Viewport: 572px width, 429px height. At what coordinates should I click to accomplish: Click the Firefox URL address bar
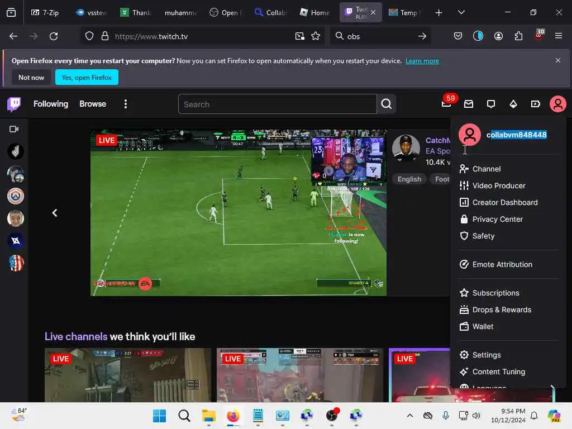202,36
